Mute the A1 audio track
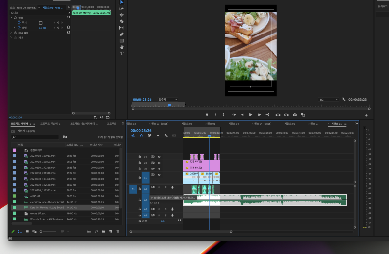The width and height of the screenshot is (389, 254). pos(159,187)
